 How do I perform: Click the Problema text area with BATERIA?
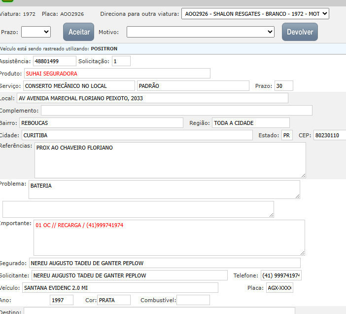pyautogui.click(x=164, y=190)
